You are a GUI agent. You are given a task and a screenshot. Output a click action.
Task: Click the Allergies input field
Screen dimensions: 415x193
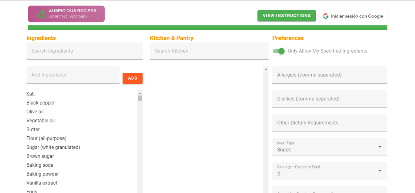pyautogui.click(x=330, y=75)
